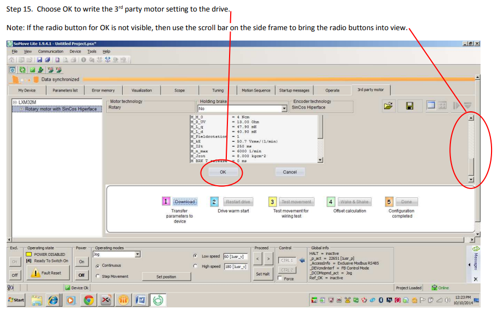497x320 pixels.
Task: Open the Operating modes Jog dropdown
Action: [138, 254]
